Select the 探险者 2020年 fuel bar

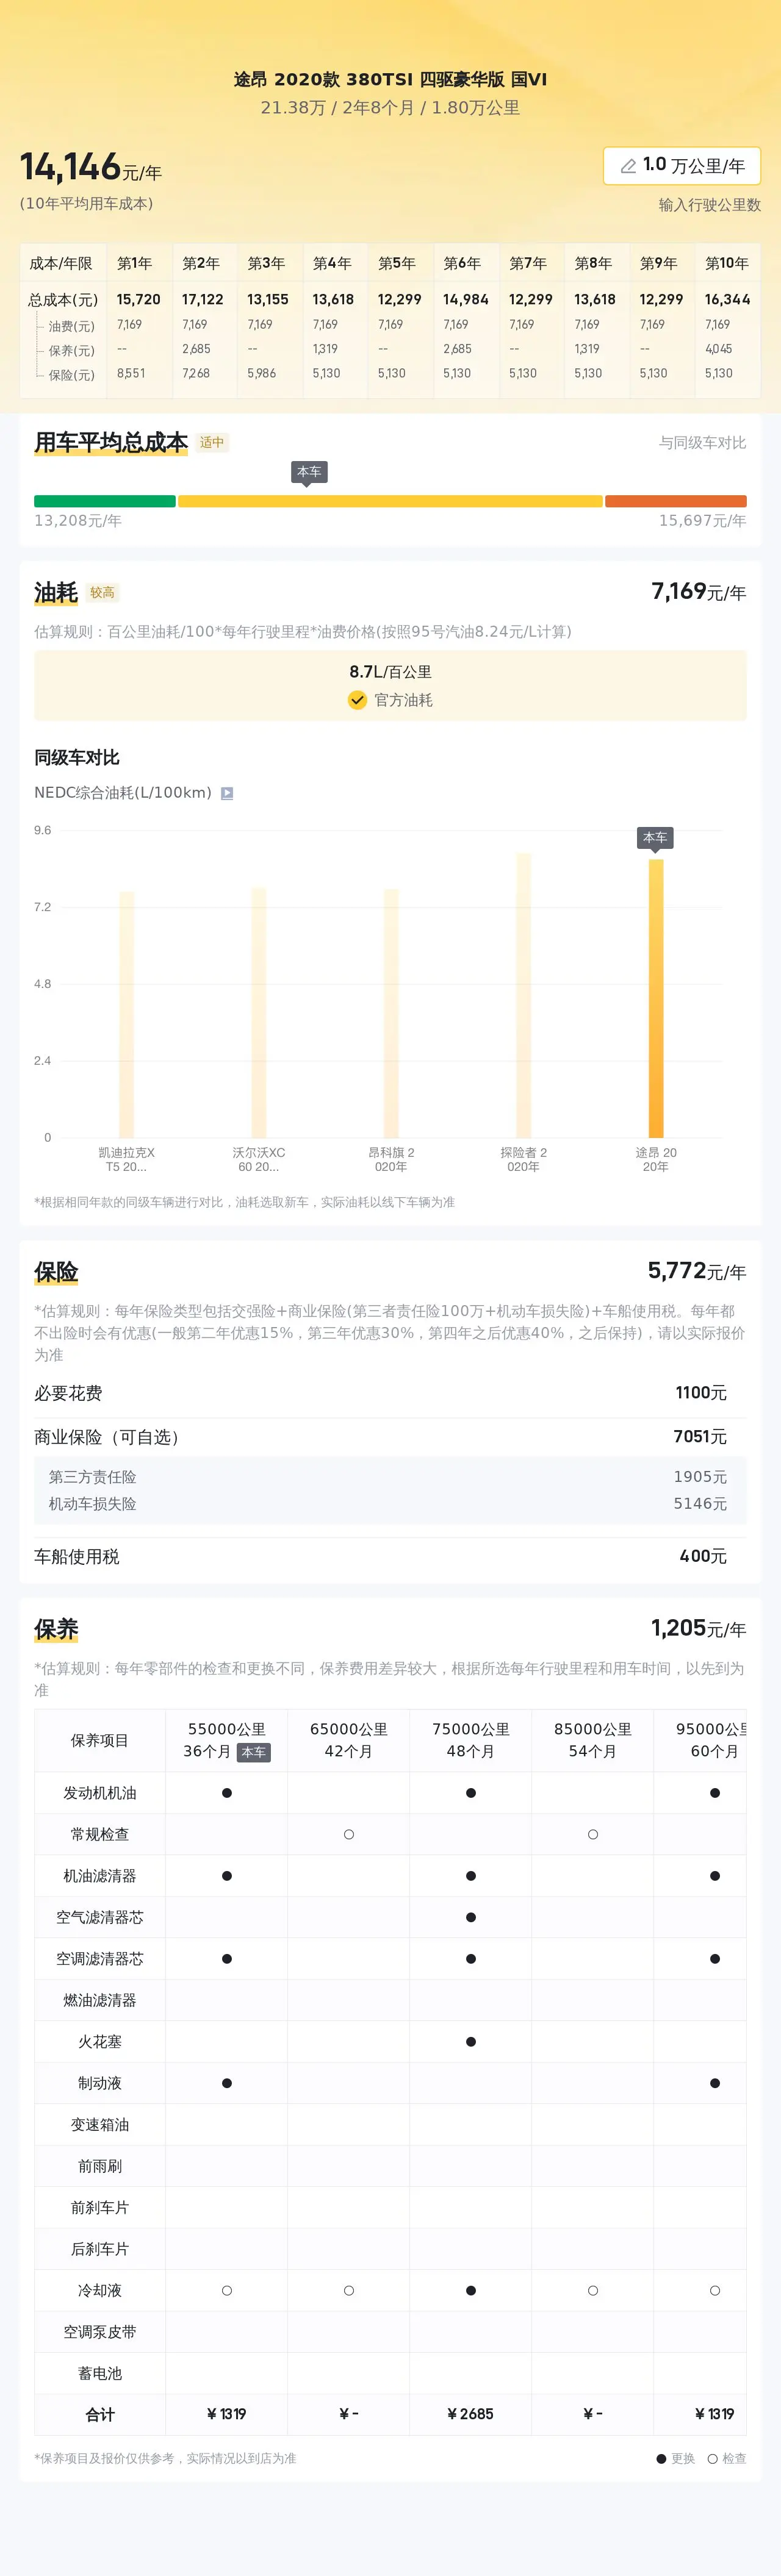pyautogui.click(x=523, y=995)
